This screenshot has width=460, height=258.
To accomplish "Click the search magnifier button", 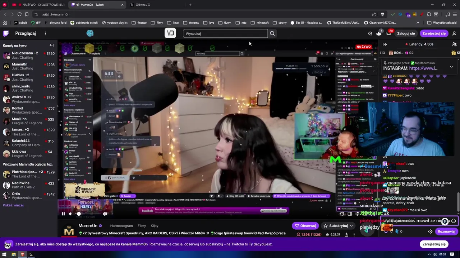I will pos(272,33).
